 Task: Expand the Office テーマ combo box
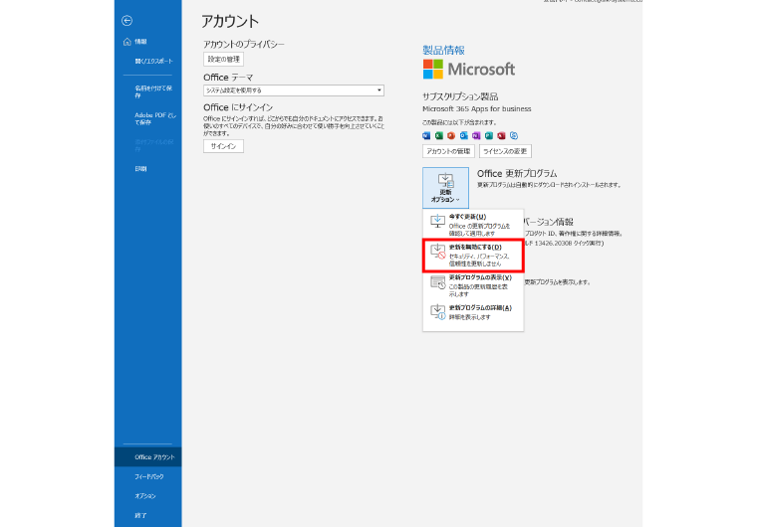294,90
